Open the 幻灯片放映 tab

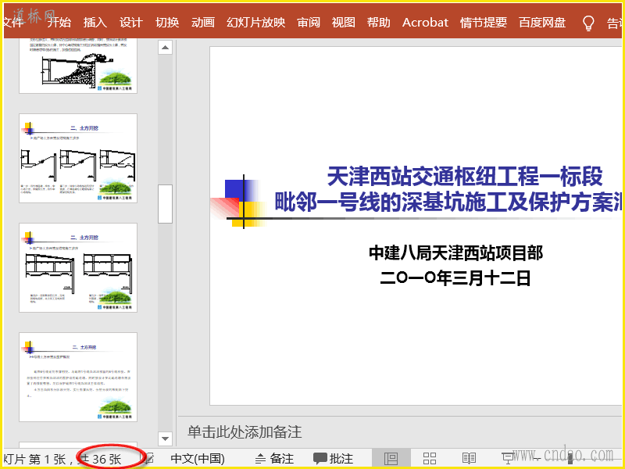pos(256,23)
